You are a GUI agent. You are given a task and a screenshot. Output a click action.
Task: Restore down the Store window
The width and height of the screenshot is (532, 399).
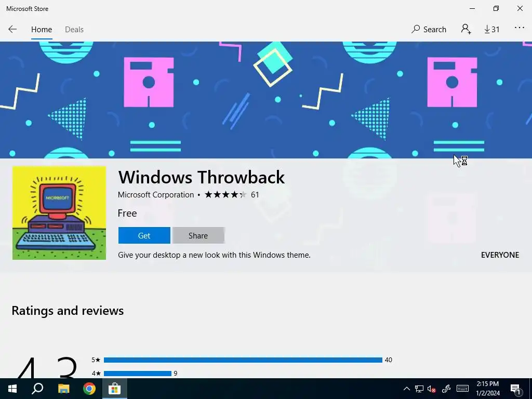point(496,8)
